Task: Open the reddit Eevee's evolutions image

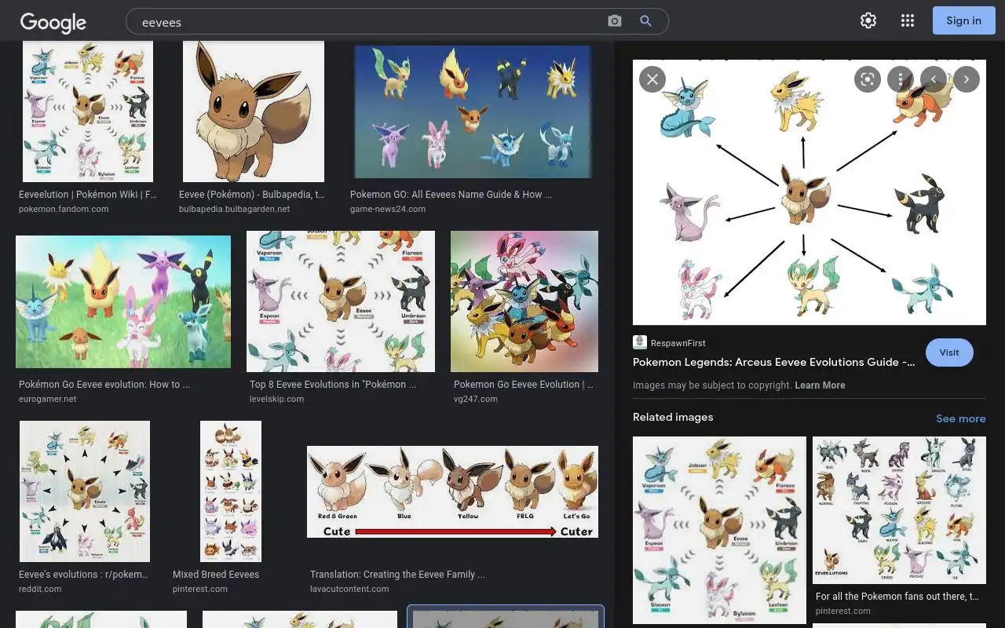Action: [x=85, y=491]
